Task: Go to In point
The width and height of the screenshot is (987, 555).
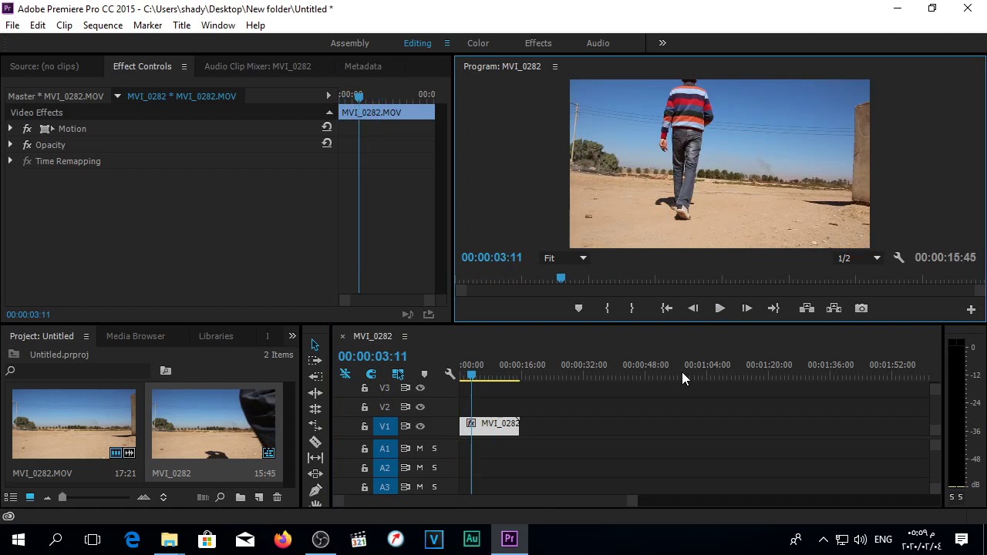Action: 667,308
